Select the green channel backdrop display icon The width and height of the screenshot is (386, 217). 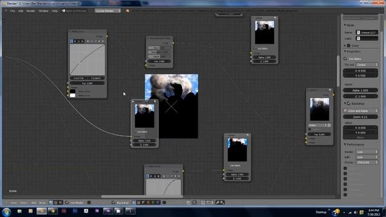pos(153,203)
